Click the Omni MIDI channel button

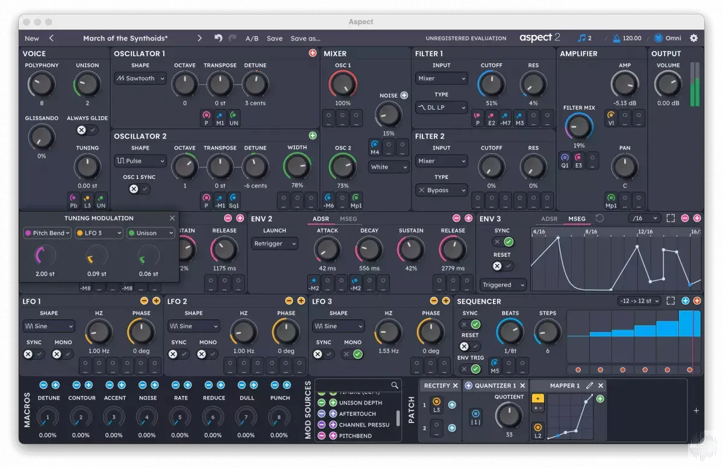tap(668, 38)
